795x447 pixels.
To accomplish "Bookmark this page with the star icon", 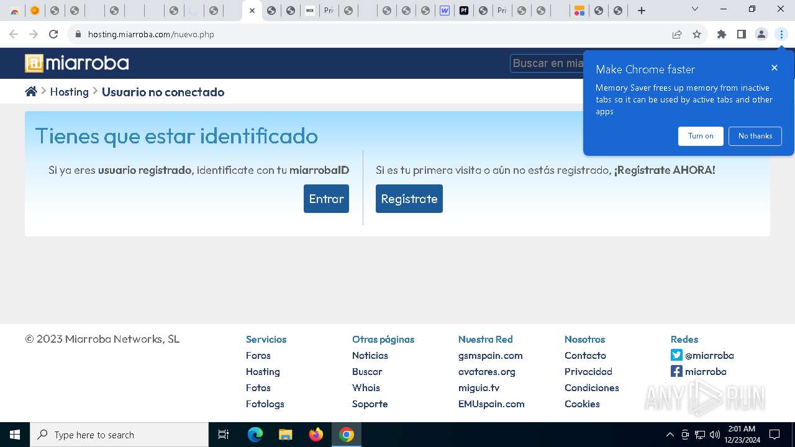I will pyautogui.click(x=697, y=34).
